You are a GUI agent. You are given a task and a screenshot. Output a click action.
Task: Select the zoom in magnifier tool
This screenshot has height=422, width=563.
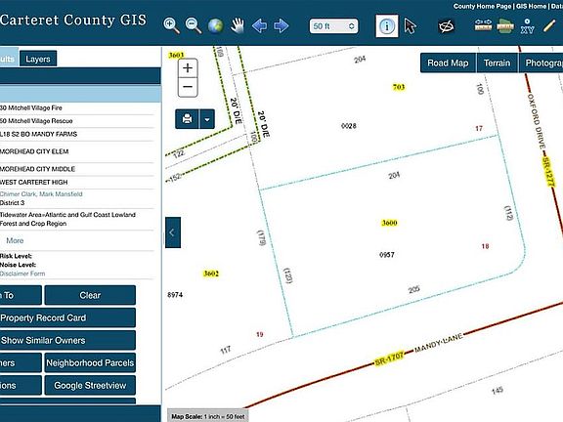pos(171,25)
